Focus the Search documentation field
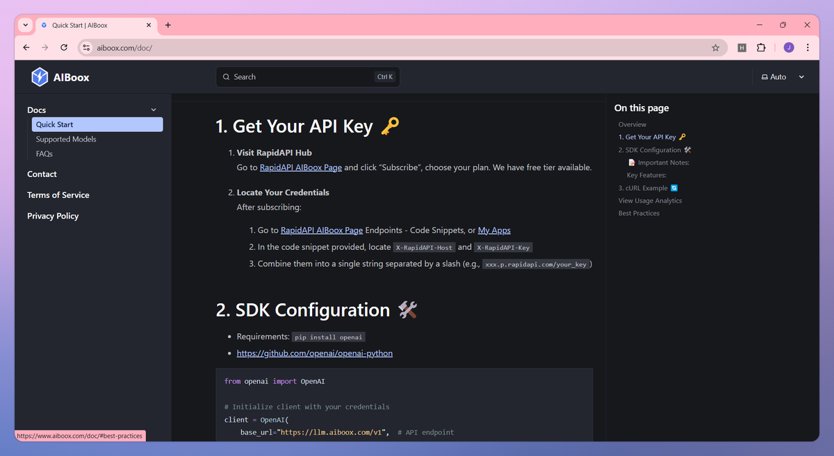 click(x=308, y=77)
